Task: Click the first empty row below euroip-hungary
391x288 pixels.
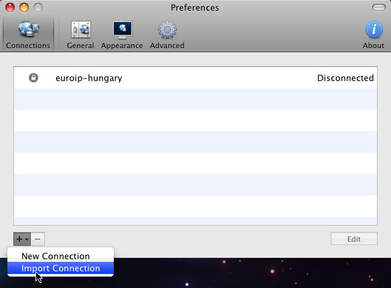Action: 195,99
